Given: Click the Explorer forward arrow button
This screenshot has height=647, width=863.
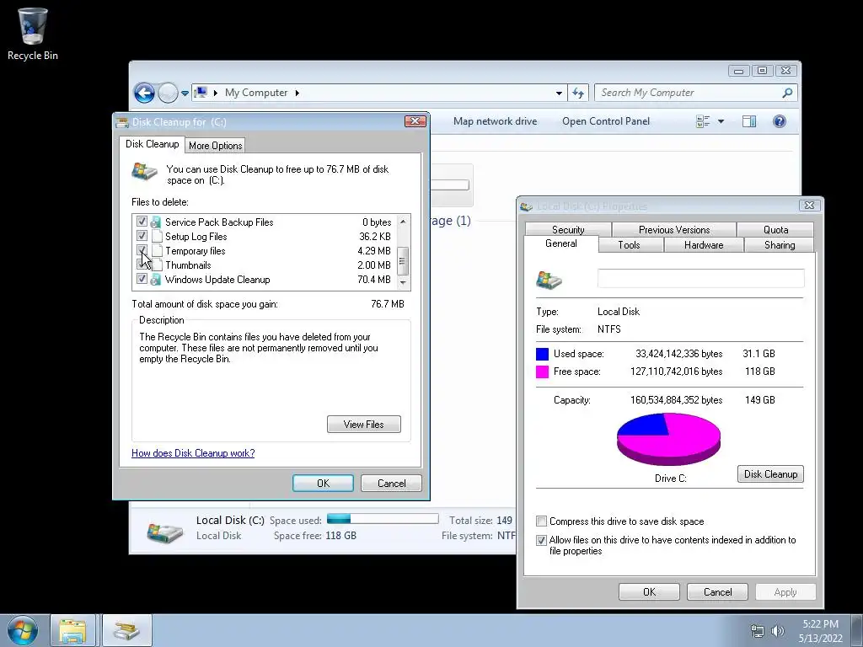Looking at the screenshot, I should tap(168, 93).
